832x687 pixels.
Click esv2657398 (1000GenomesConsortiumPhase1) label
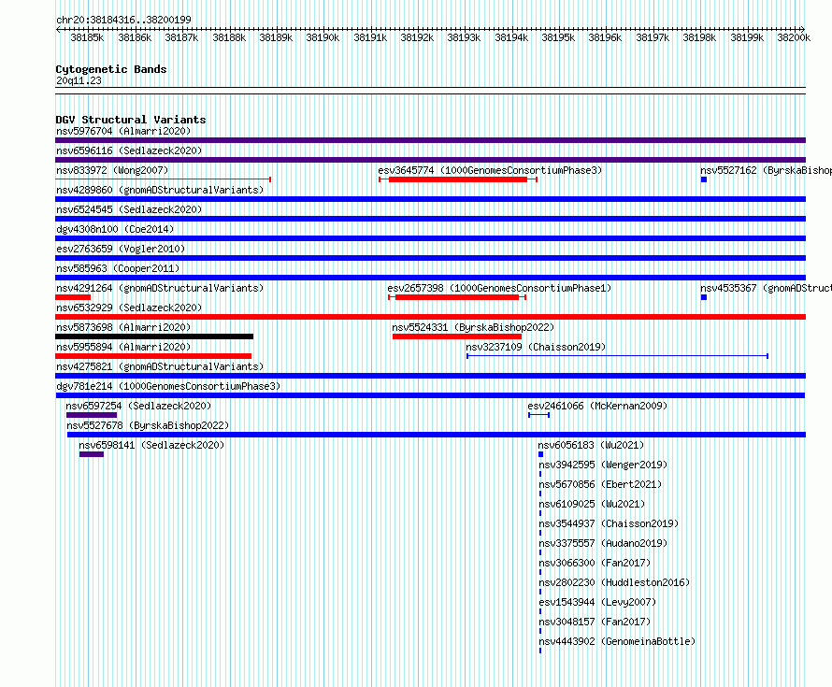(x=499, y=288)
